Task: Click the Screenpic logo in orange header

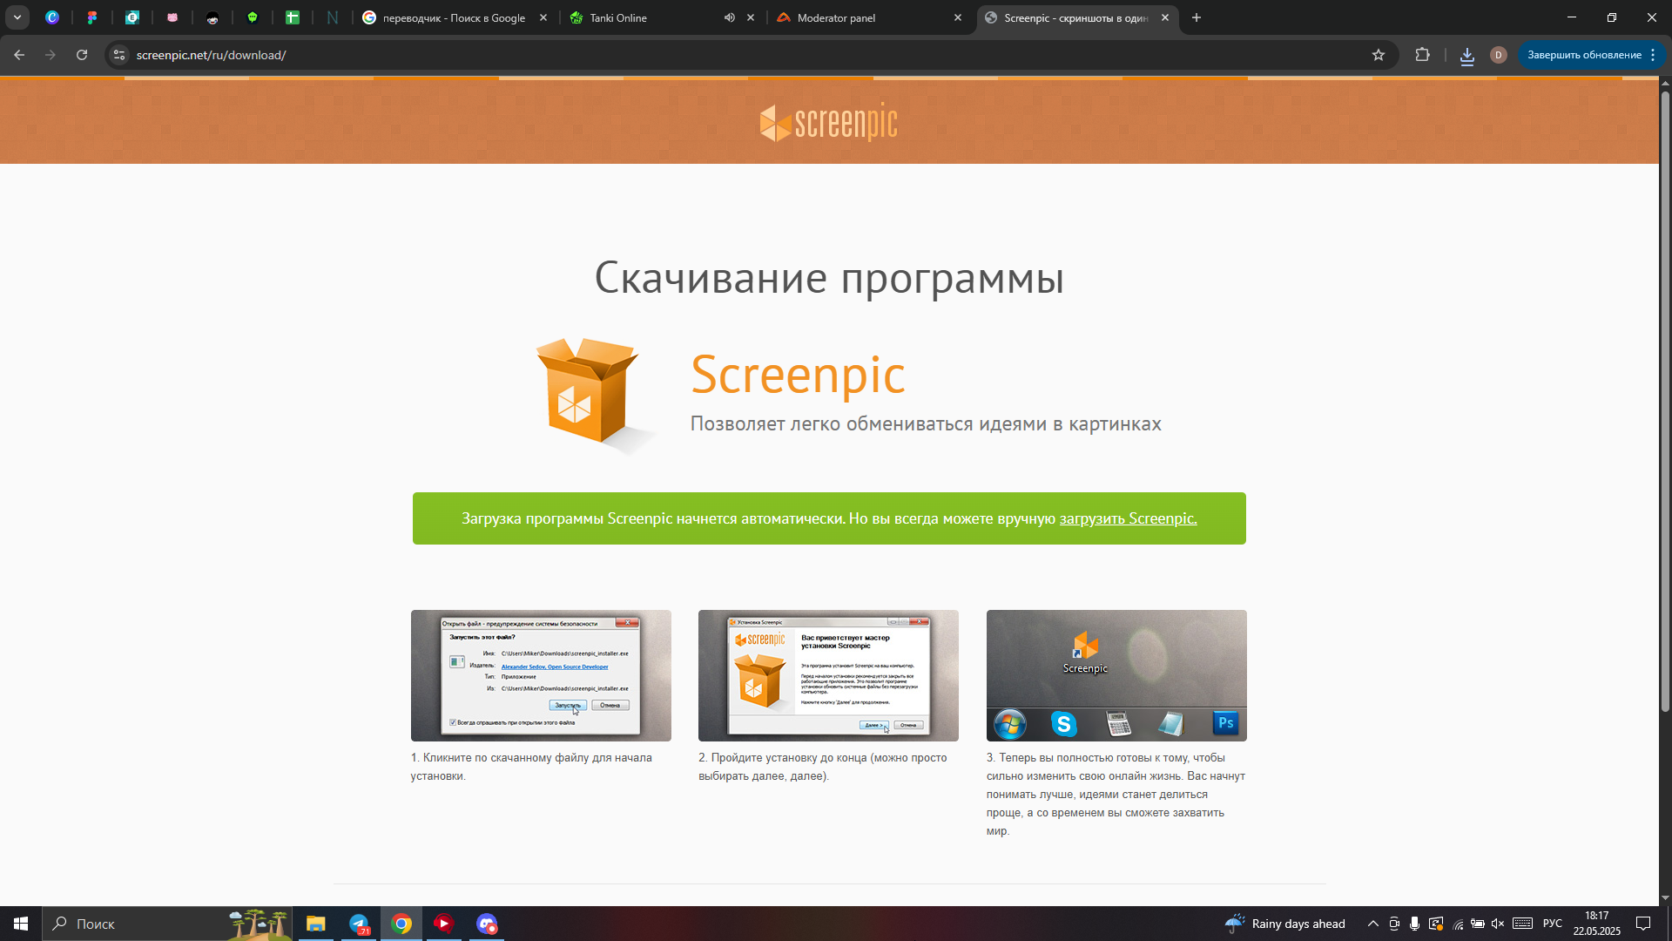Action: [x=828, y=122]
